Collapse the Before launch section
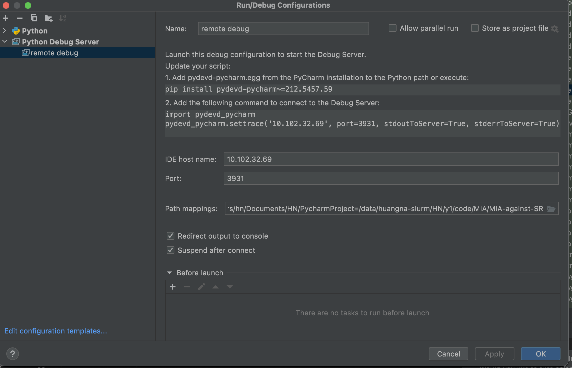 (x=169, y=273)
